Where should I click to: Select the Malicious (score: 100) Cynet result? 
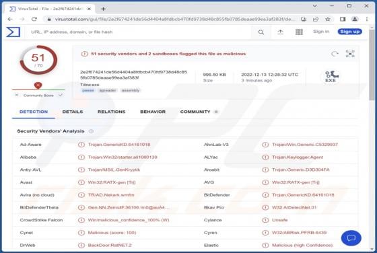point(112,233)
